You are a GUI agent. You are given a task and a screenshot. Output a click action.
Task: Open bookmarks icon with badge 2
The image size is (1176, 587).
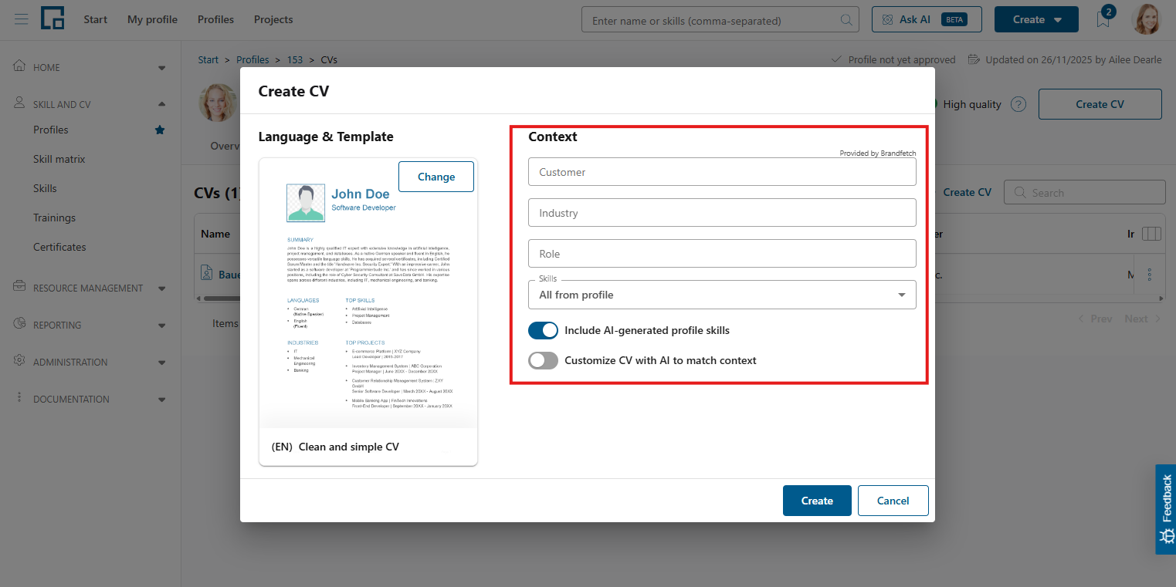click(1103, 19)
